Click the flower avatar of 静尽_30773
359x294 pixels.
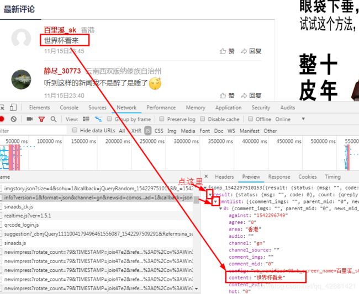tap(21, 79)
